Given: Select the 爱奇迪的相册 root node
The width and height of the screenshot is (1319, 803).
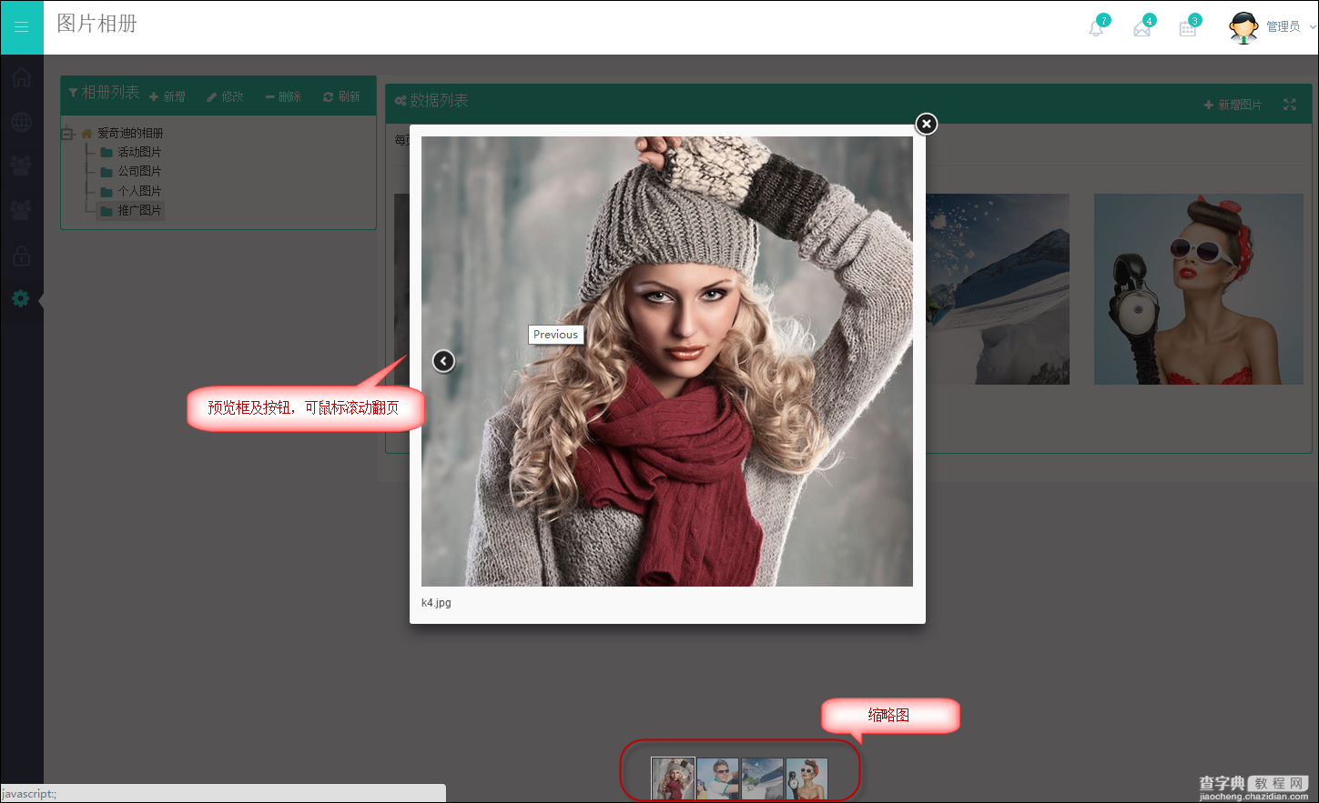Looking at the screenshot, I should tap(130, 133).
